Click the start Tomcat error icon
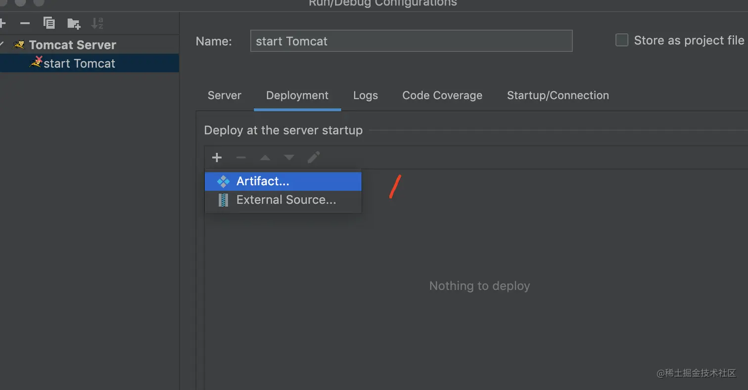 (36, 62)
